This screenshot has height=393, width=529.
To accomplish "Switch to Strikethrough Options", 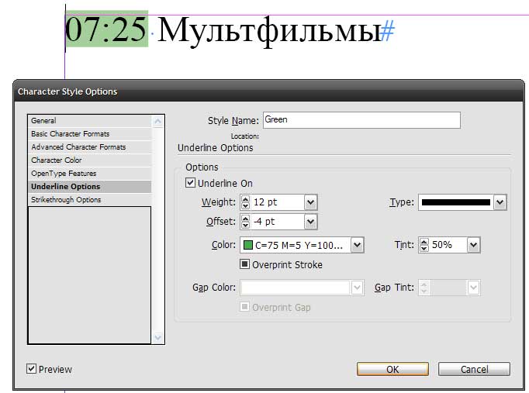I will pyautogui.click(x=90, y=199).
